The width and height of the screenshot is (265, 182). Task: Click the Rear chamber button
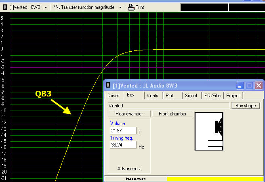129,114
